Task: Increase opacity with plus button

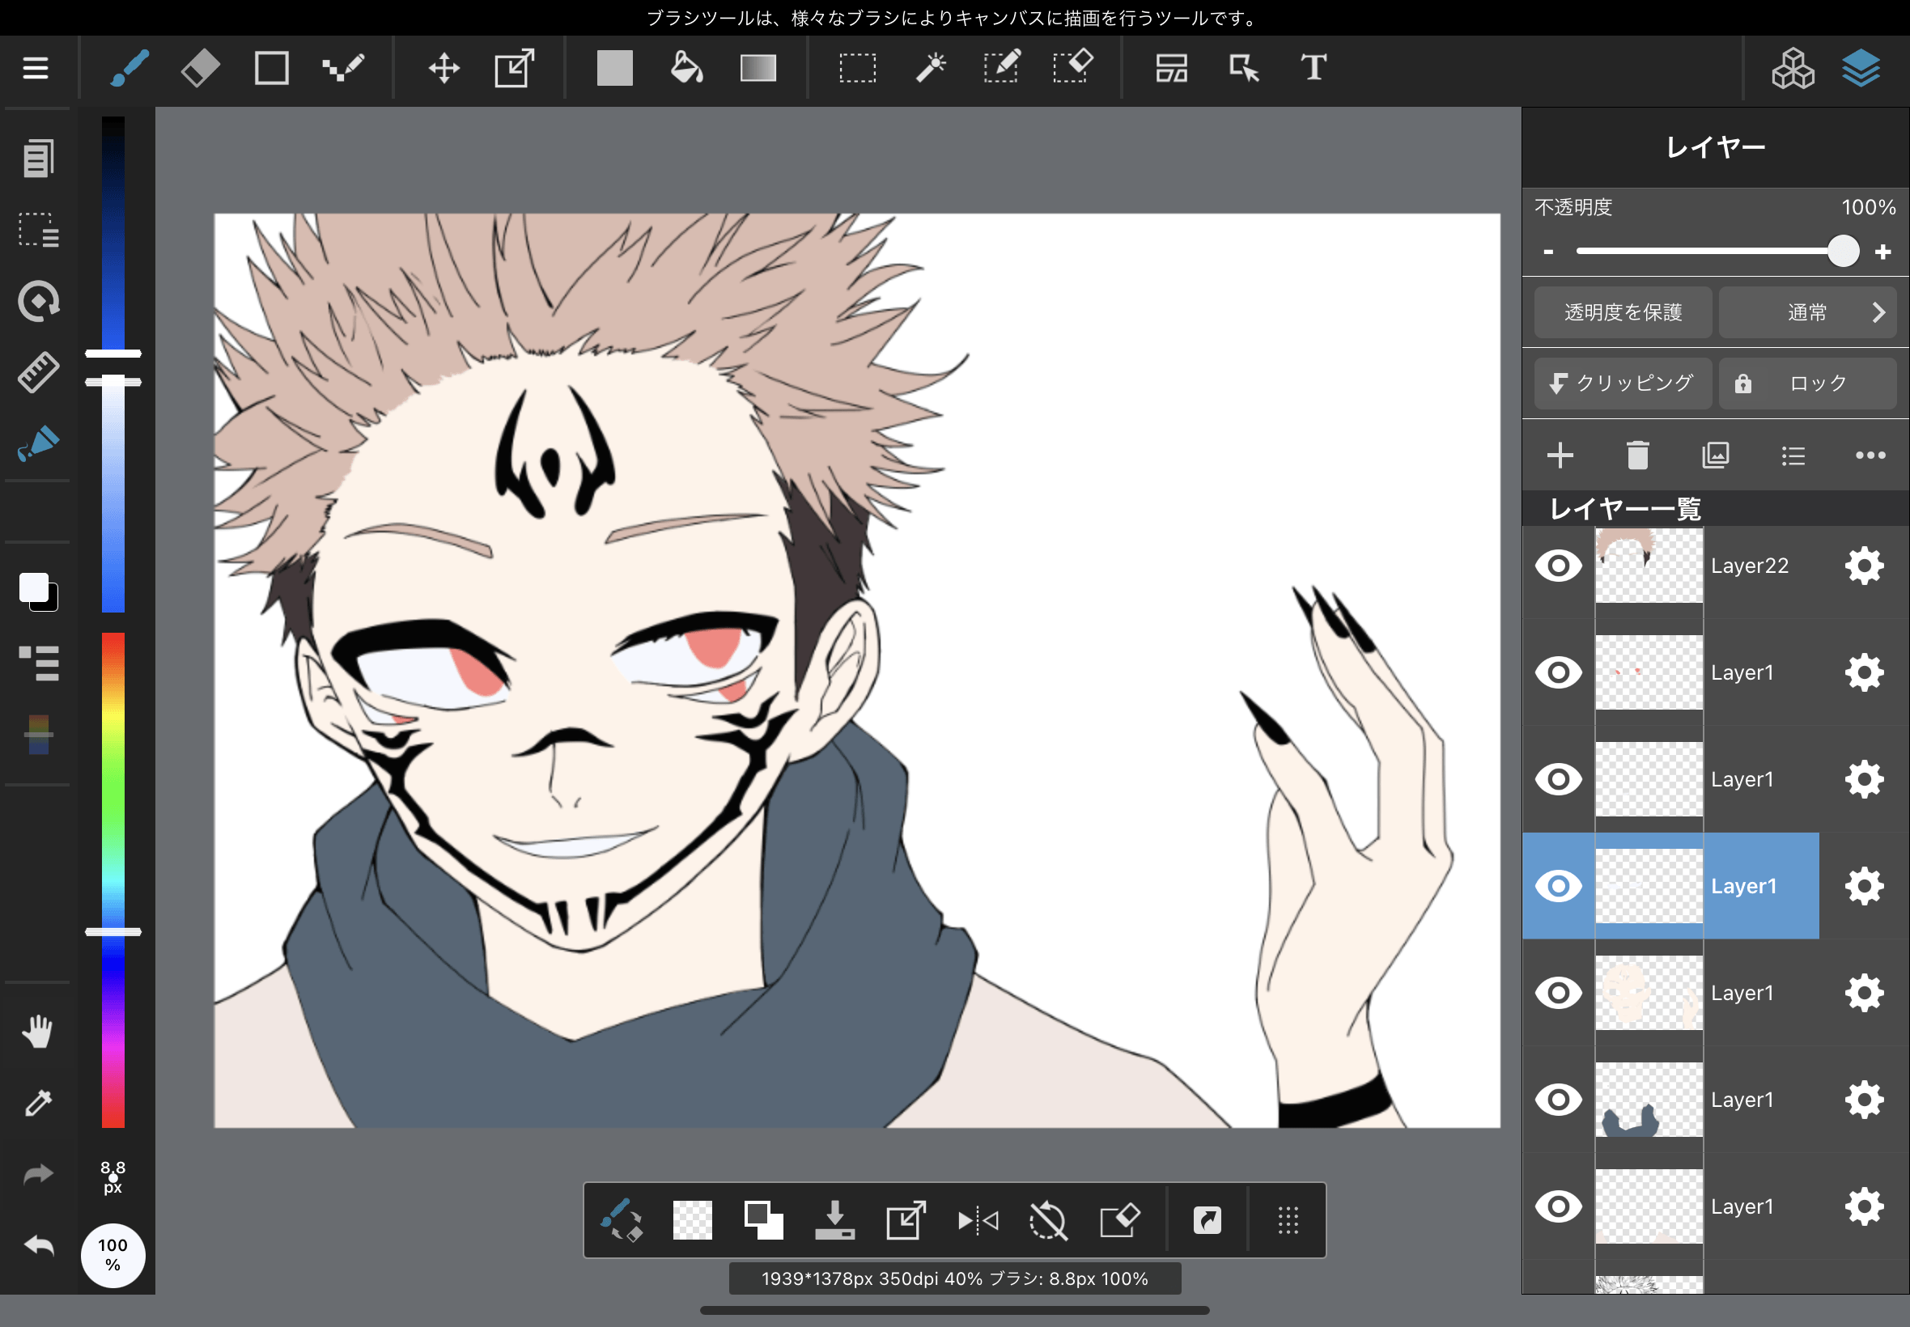Action: point(1883,251)
